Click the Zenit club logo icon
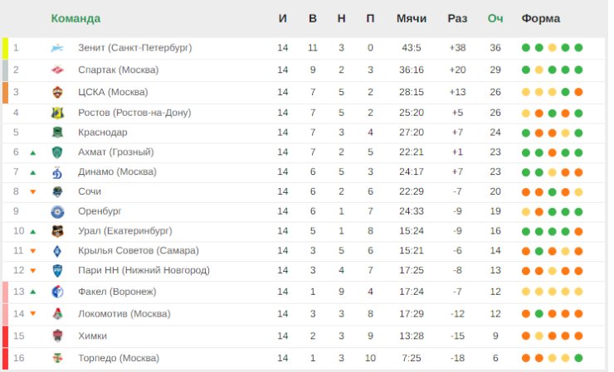 (x=57, y=48)
